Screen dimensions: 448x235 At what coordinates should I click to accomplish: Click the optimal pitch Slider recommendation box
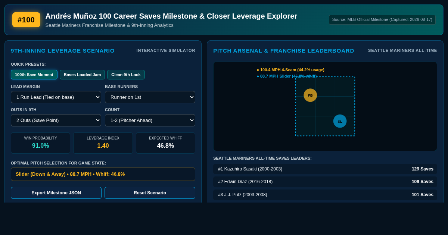[103, 174]
